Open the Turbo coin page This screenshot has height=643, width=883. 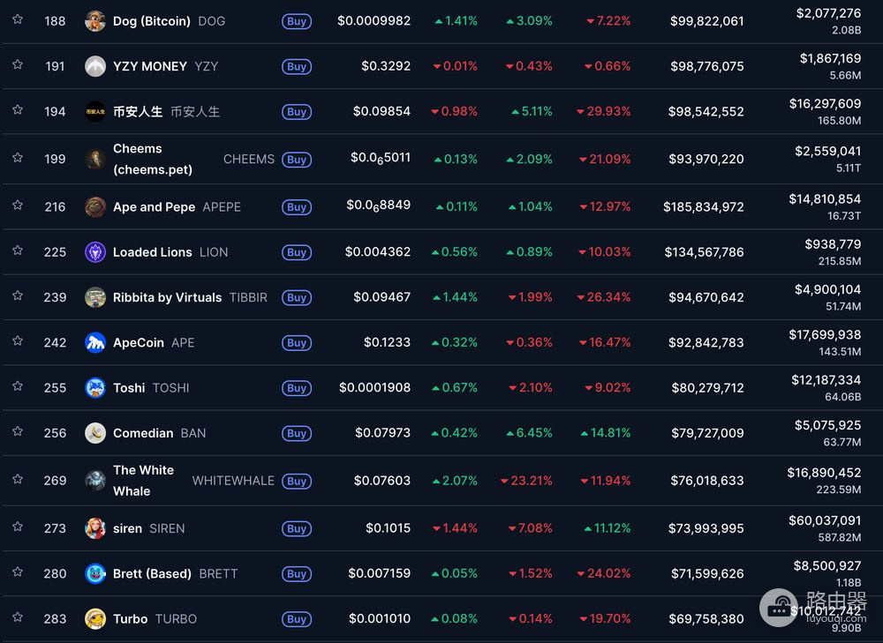tap(130, 619)
